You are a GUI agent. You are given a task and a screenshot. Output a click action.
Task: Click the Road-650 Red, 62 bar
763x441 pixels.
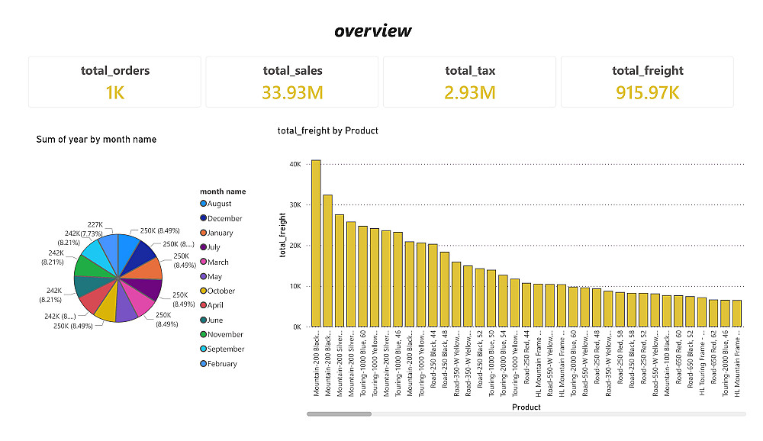point(713,313)
